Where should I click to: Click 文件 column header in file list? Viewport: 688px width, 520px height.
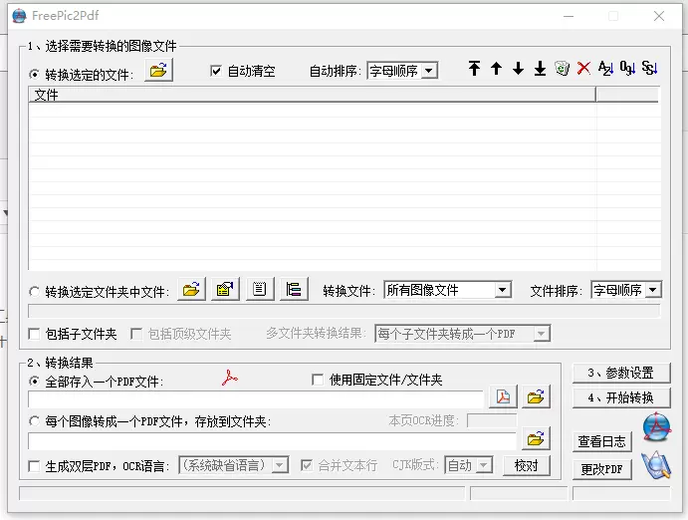pos(312,95)
